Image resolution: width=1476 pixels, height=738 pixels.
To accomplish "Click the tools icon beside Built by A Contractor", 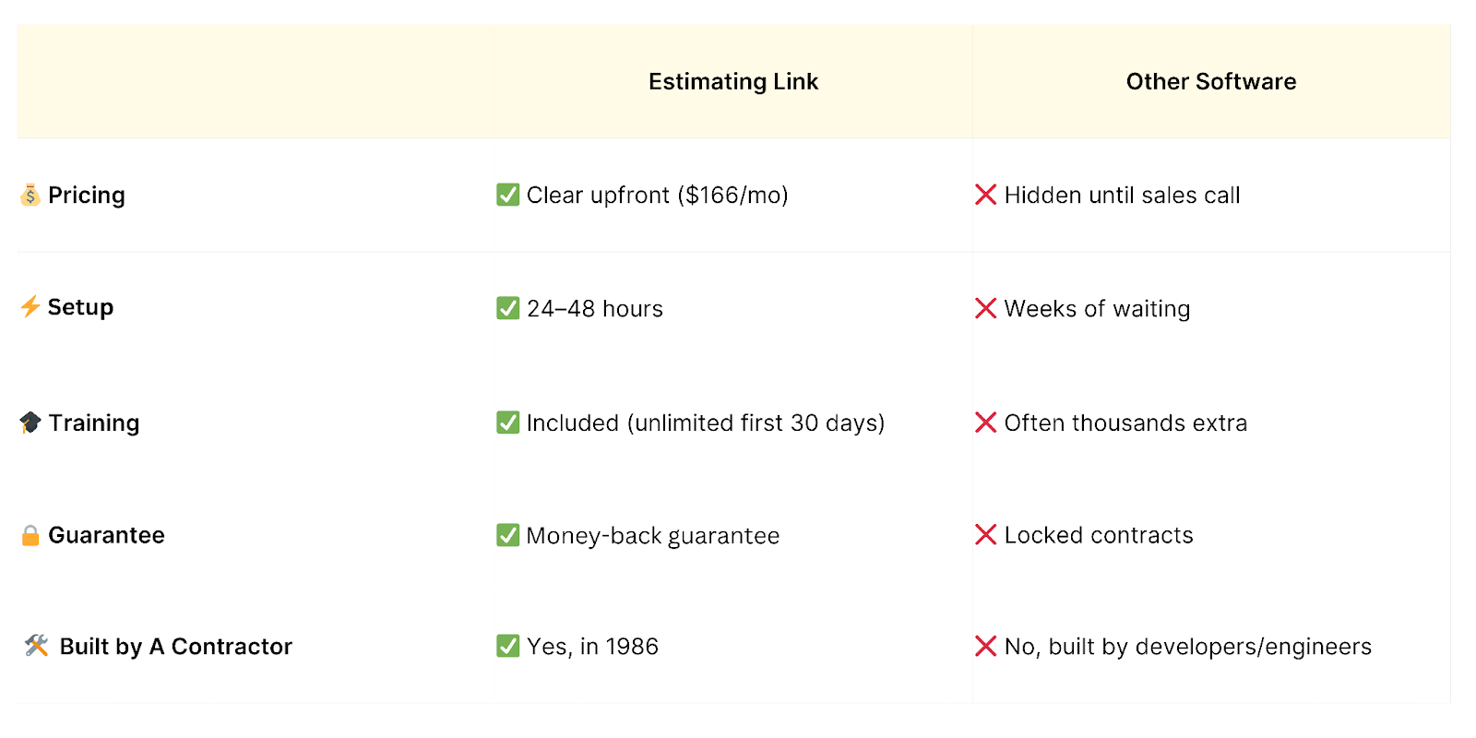I will pos(37,646).
